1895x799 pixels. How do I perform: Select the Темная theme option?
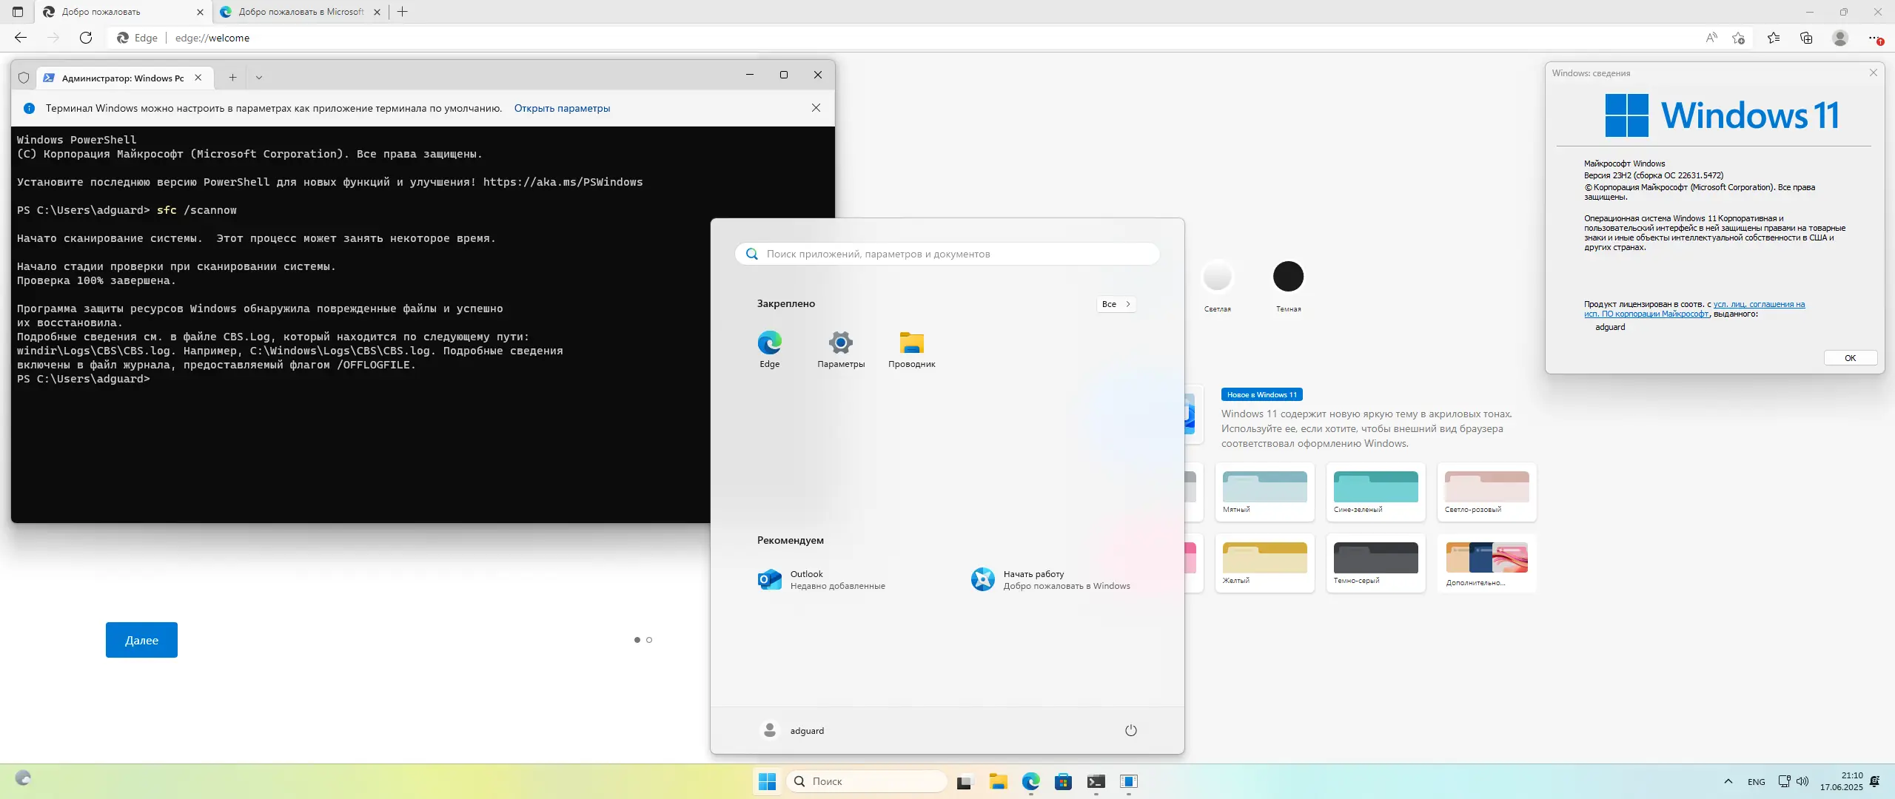[x=1287, y=277]
